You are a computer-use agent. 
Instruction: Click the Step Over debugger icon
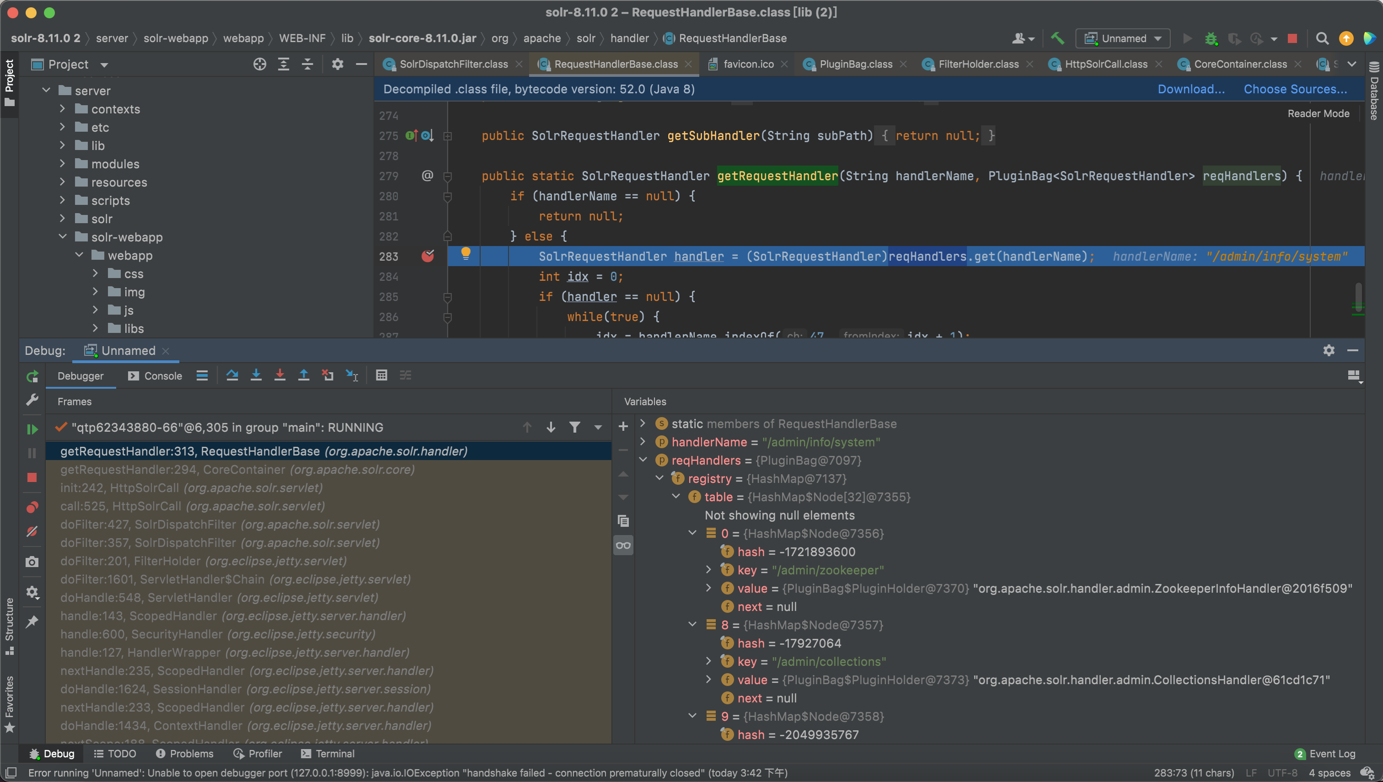232,375
